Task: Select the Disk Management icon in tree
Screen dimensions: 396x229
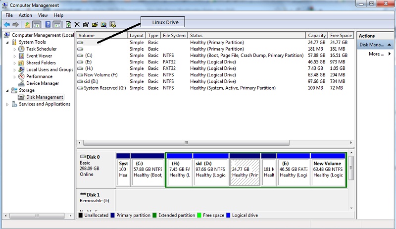Action: [21, 97]
